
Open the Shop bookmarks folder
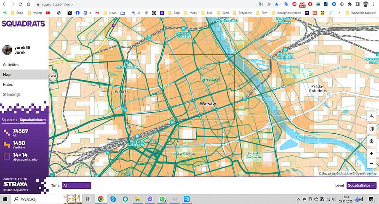pos(17,13)
